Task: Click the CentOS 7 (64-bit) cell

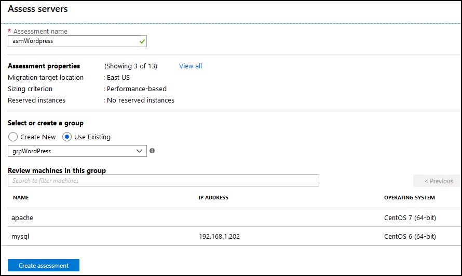Action: coord(410,218)
